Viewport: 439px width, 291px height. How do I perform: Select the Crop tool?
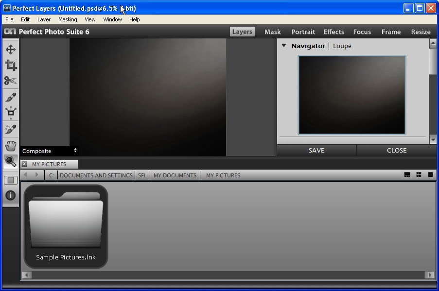coord(11,65)
